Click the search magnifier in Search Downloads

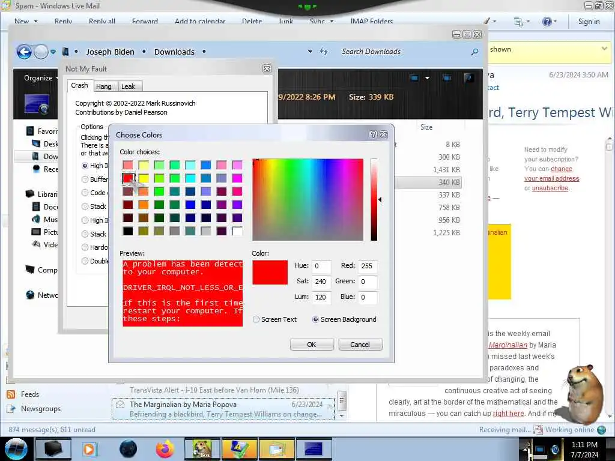[x=474, y=52]
